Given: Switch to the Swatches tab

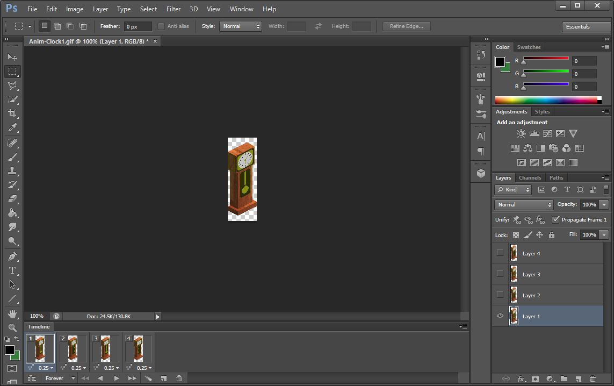Looking at the screenshot, I should (x=529, y=47).
